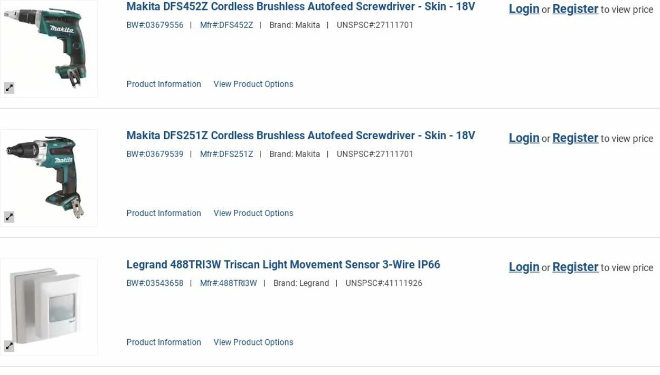
Task: Expand View Product Options for Makita DFS251Z
Action: [253, 213]
